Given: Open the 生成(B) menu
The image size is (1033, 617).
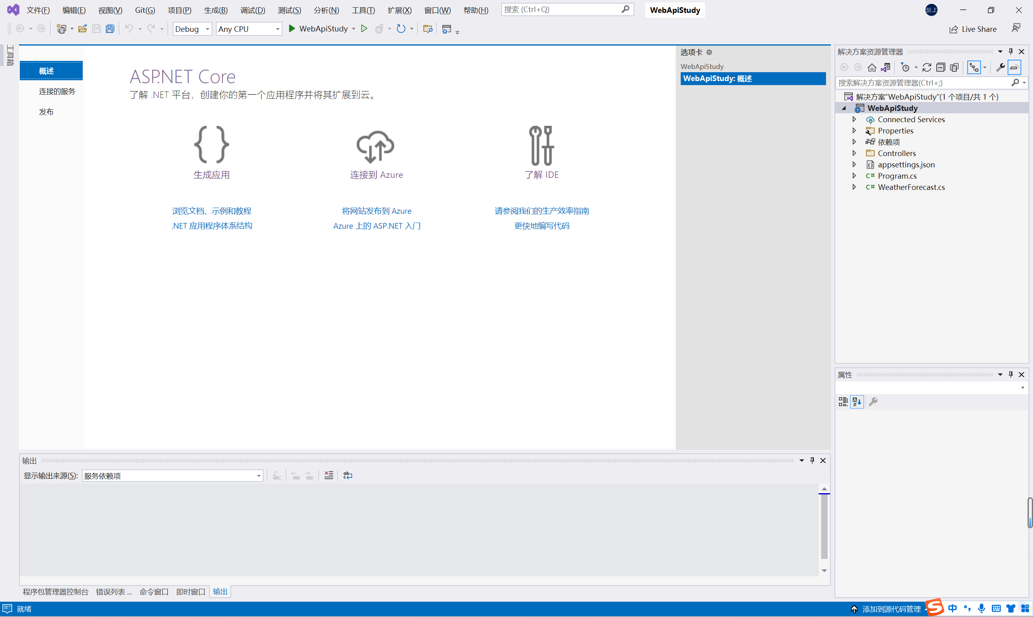Looking at the screenshot, I should pos(215,10).
